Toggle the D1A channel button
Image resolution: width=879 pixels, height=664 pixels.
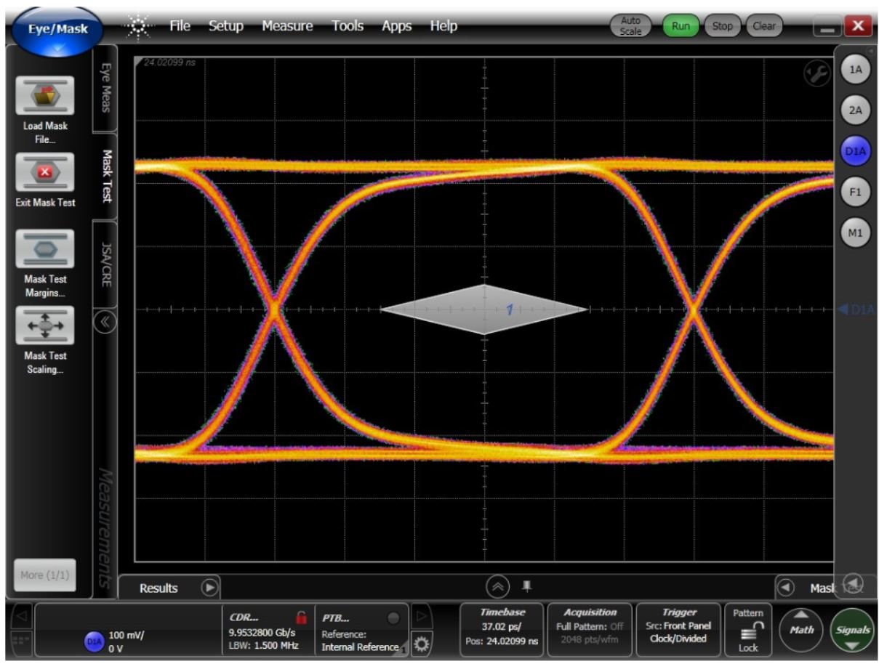click(x=855, y=151)
